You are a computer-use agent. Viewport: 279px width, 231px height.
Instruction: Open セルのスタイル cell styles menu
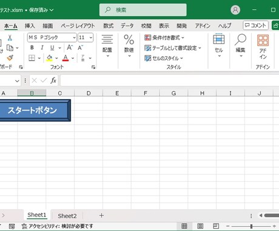click(164, 58)
